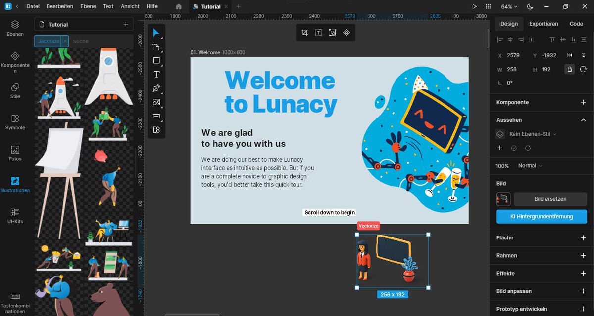
Task: Add new page plus in Tutorial panel
Action: (126, 24)
